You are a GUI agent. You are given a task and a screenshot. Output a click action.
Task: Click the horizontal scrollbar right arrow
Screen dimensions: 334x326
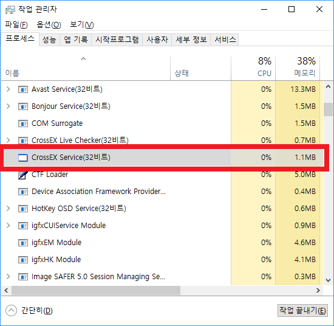[318, 291]
